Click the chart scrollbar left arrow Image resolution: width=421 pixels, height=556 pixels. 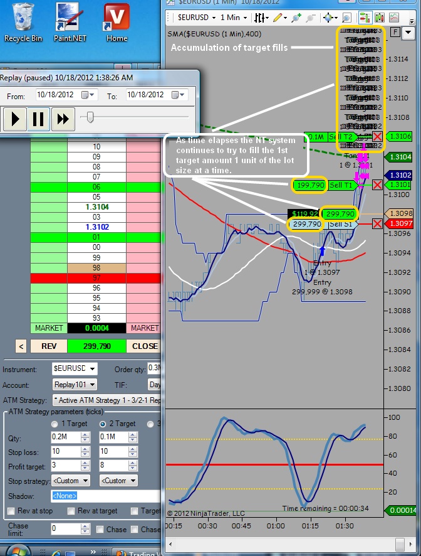point(170,543)
